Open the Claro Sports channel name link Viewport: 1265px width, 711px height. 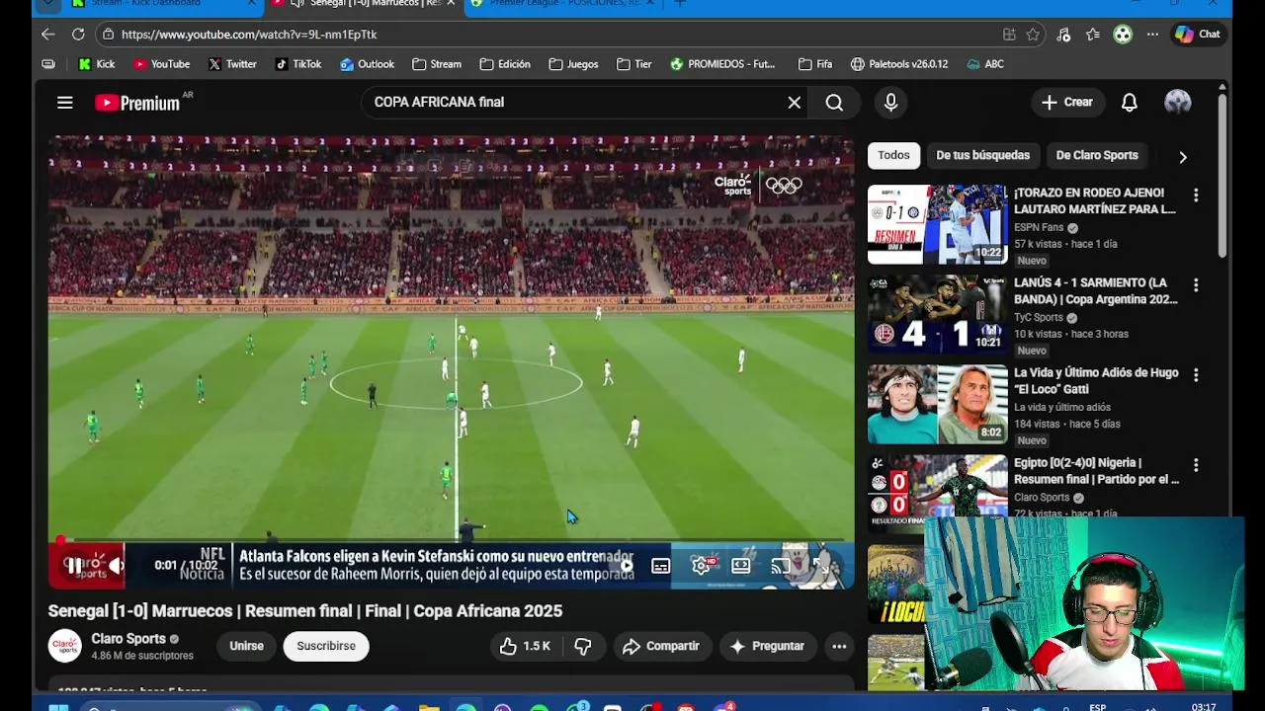click(x=128, y=639)
